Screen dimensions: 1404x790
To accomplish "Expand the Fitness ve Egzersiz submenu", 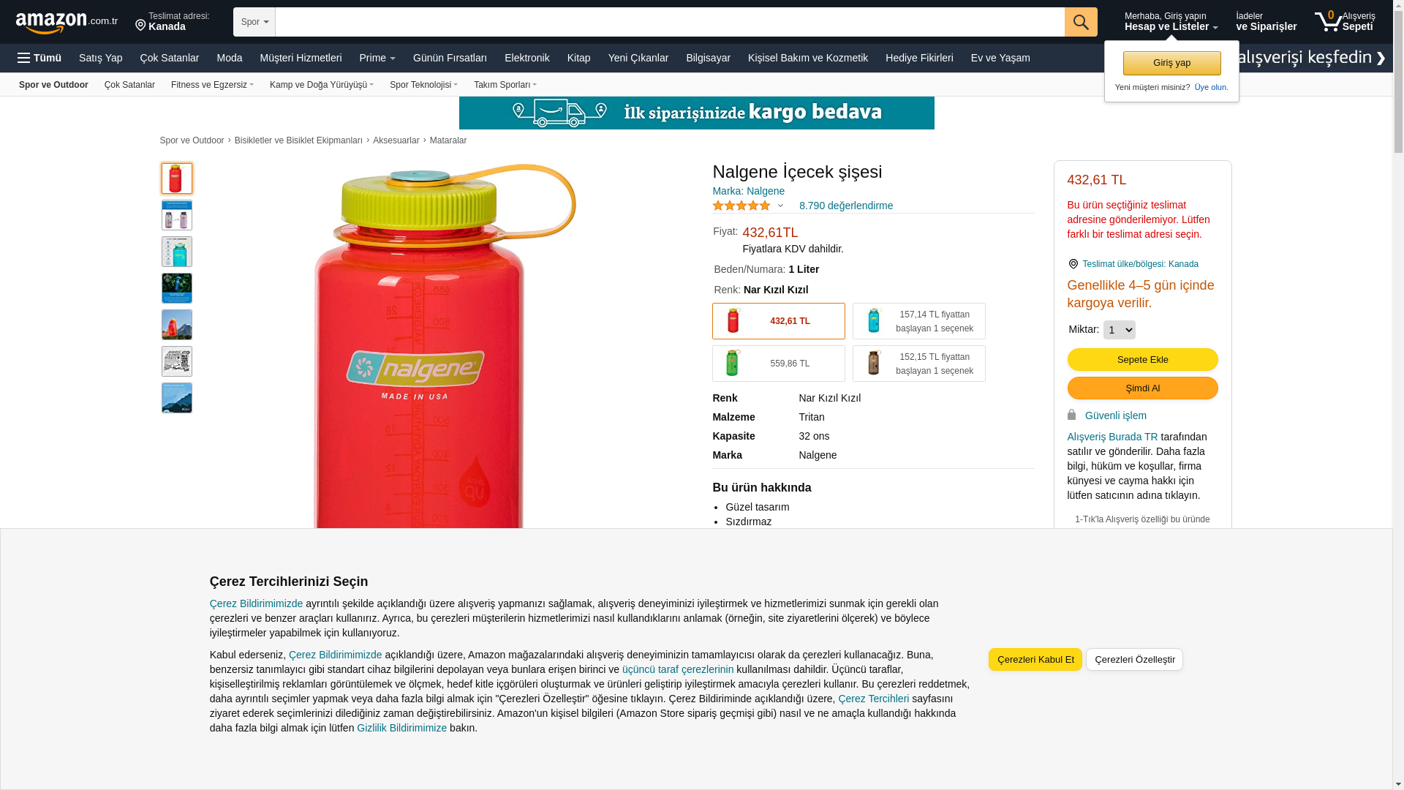I will 212,85.
